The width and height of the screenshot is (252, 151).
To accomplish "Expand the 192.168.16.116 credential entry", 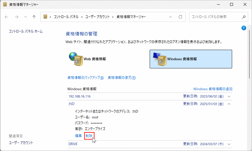I will tap(229, 97).
